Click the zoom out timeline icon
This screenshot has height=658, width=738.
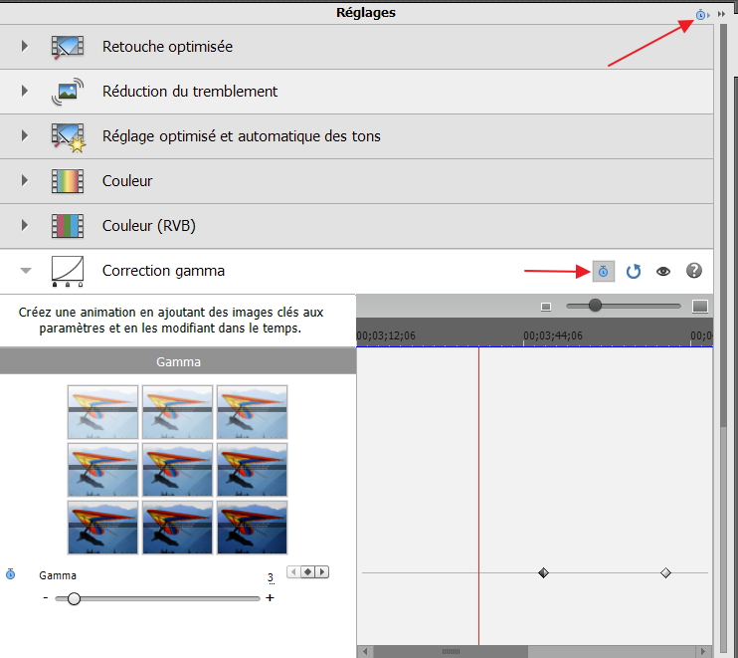point(546,307)
